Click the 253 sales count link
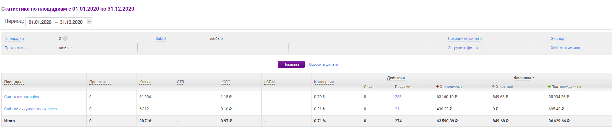The height and width of the screenshot is (129, 612). coord(398,97)
